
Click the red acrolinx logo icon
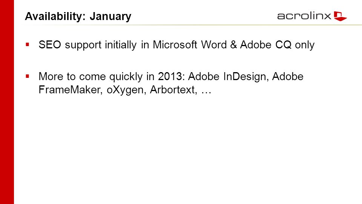pyautogui.click(x=340, y=16)
